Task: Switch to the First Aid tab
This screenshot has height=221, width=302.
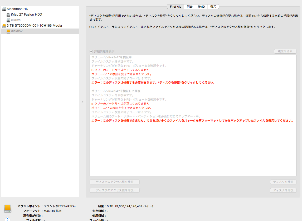Action: click(x=176, y=7)
